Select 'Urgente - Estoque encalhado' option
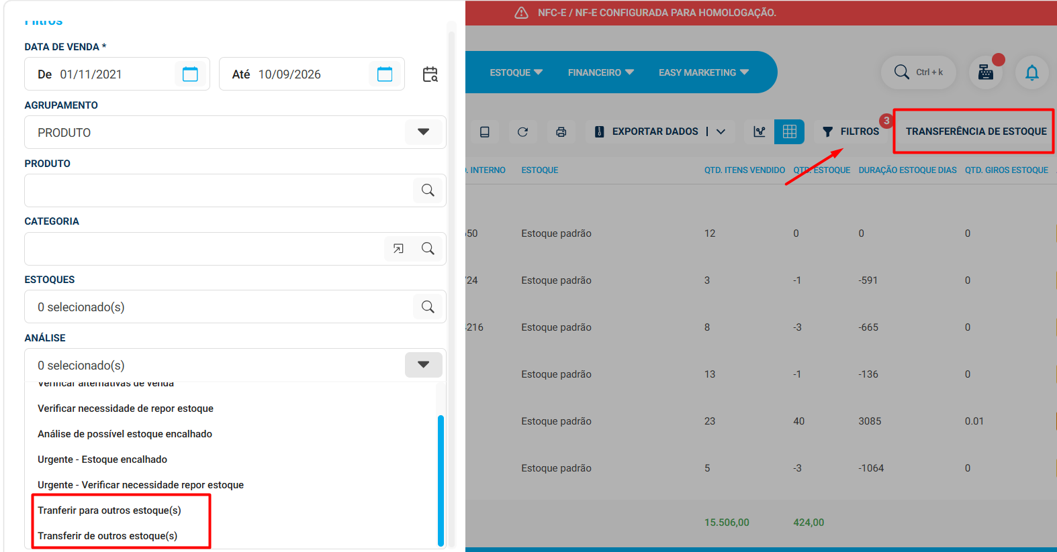This screenshot has width=1057, height=552. click(x=102, y=459)
